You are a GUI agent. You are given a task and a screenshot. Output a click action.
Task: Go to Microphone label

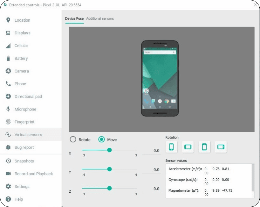point(25,109)
